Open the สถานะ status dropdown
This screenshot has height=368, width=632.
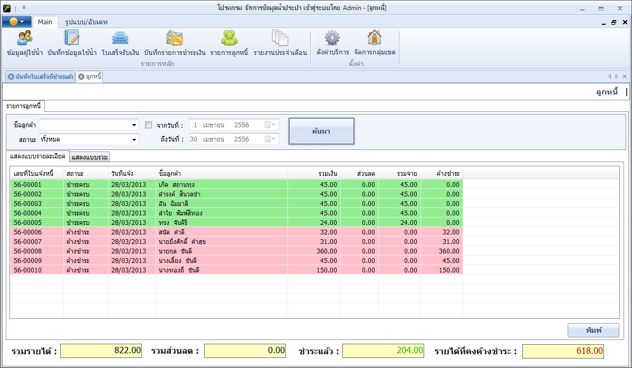click(x=134, y=139)
